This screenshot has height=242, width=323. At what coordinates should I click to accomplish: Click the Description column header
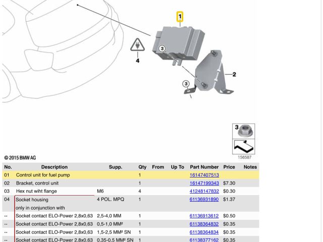[x=54, y=167]
